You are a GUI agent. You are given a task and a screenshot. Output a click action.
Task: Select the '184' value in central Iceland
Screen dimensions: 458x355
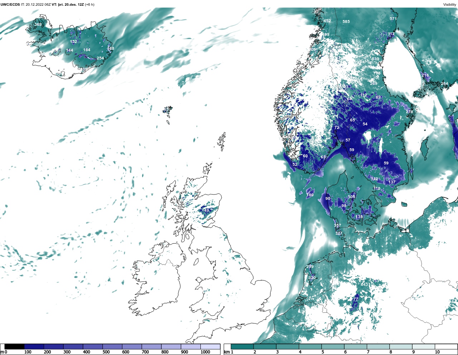pyautogui.click(x=87, y=50)
